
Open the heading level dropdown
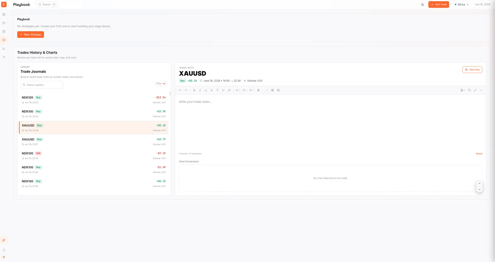[x=238, y=90]
